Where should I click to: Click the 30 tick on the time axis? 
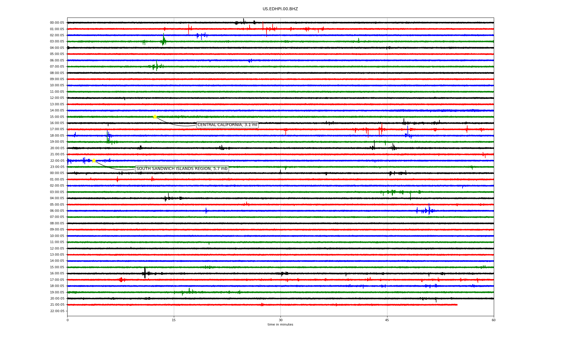click(280, 320)
